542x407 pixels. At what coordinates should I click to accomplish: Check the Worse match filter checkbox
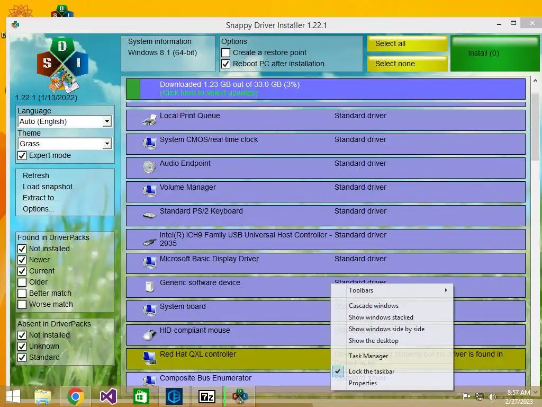point(22,304)
